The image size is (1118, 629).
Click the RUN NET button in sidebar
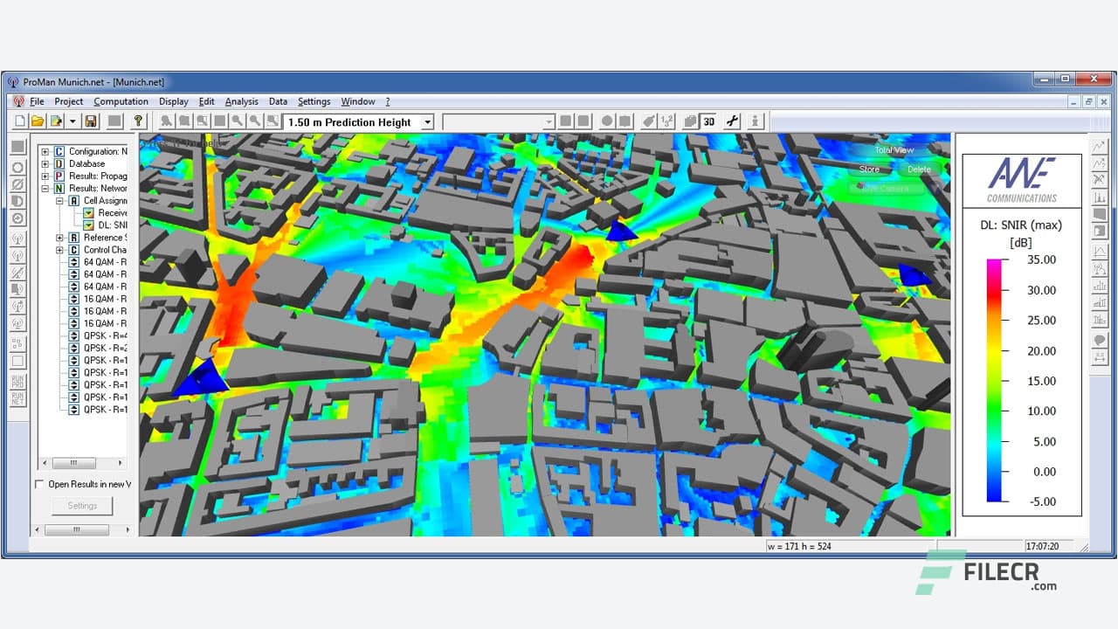click(x=17, y=399)
